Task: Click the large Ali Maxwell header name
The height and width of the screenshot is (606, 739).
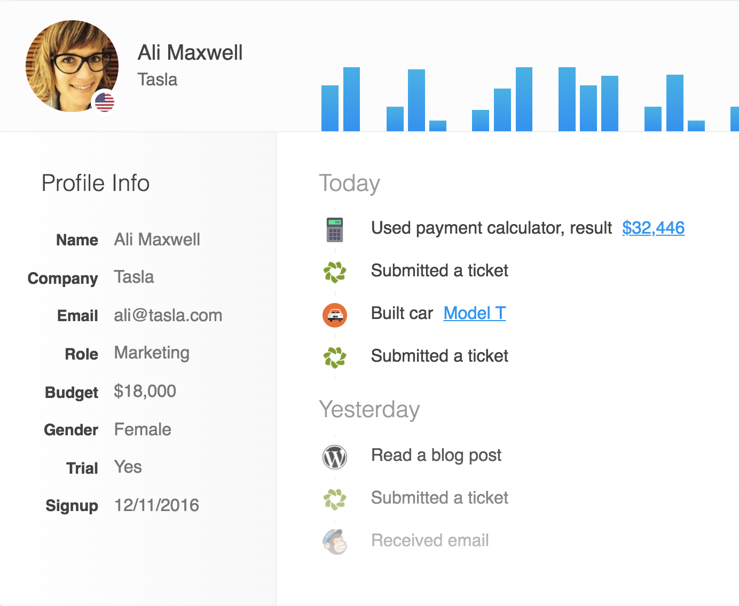Action: pyautogui.click(x=190, y=53)
